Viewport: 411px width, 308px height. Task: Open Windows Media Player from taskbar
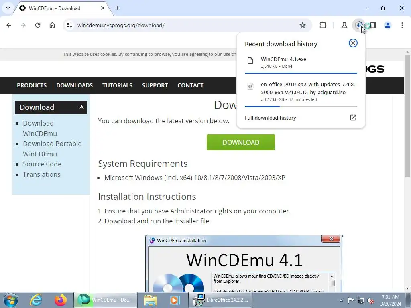click(x=175, y=300)
